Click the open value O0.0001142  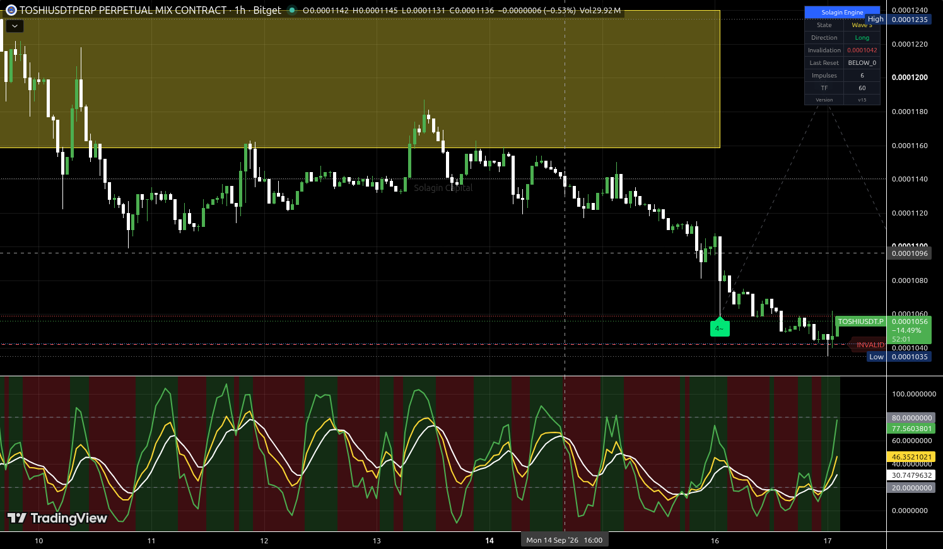(325, 11)
